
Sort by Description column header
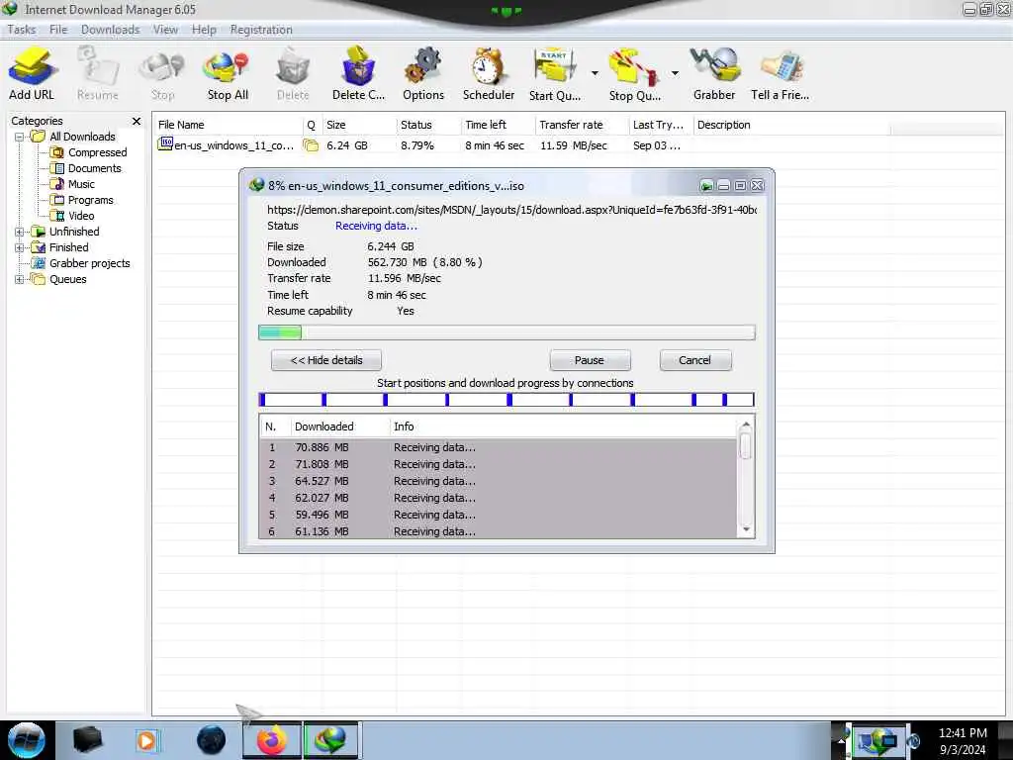792,125
